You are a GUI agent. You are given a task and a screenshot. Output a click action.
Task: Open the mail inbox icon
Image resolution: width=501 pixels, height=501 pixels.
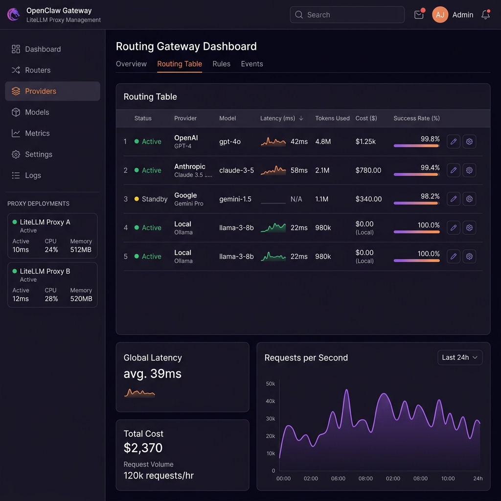[x=419, y=15]
